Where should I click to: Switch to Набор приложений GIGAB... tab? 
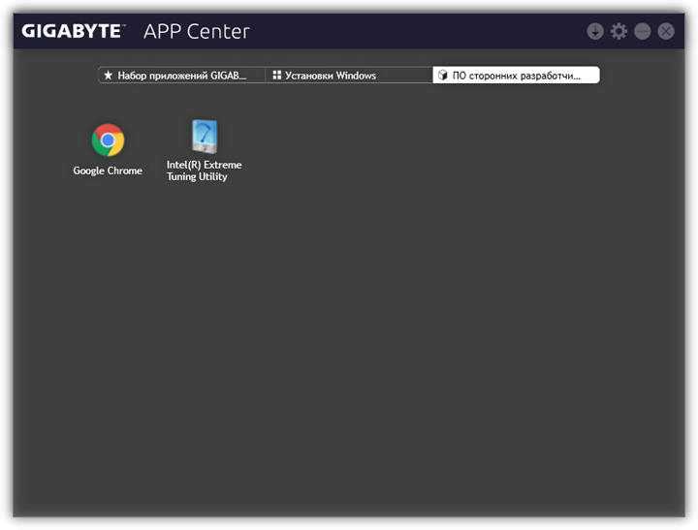tap(181, 76)
